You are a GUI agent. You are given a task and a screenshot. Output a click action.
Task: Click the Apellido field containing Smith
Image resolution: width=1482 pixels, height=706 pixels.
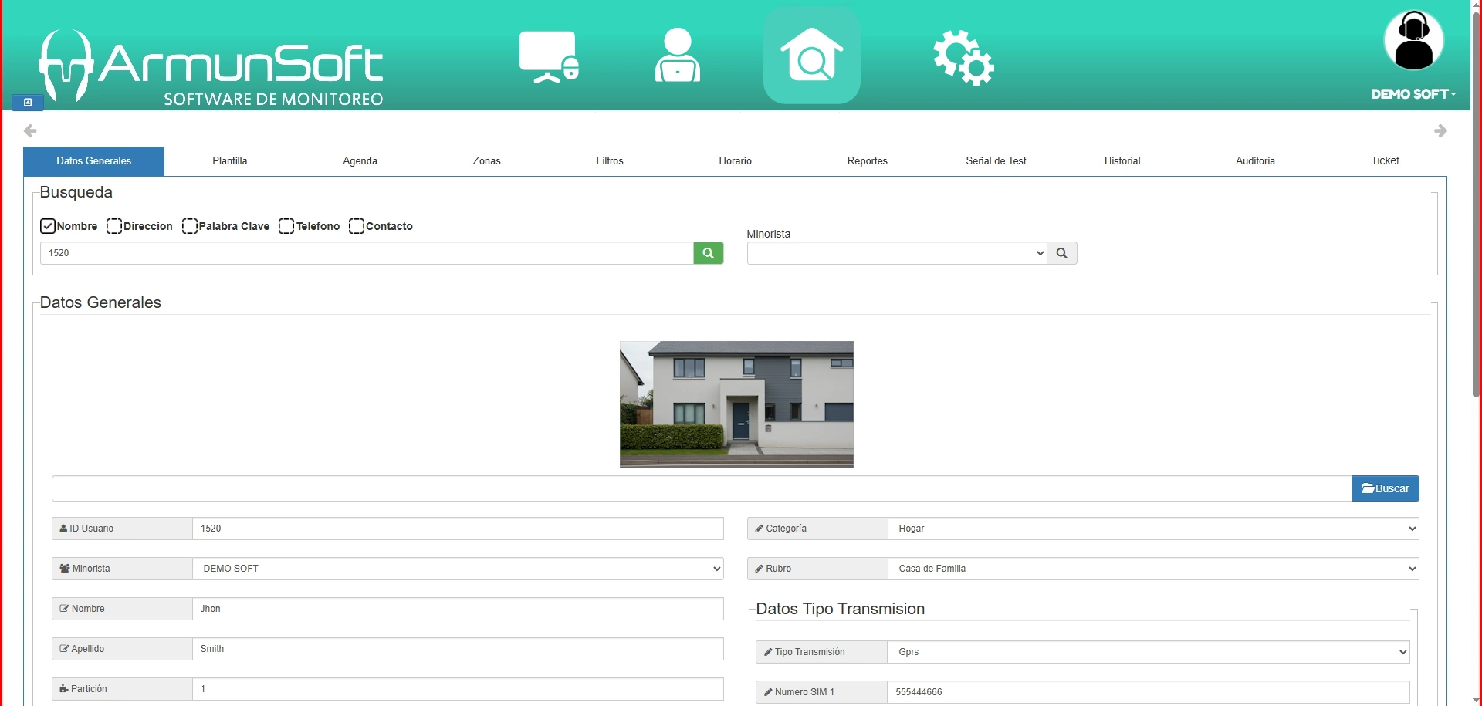coord(457,649)
